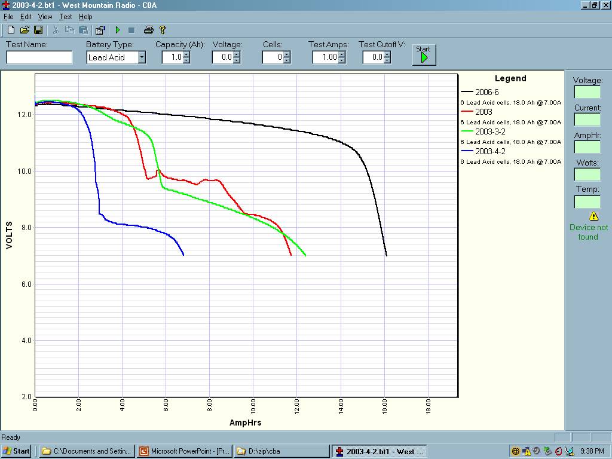The image size is (612, 459).
Task: Click the Copy toolbar icon
Action: pyautogui.click(x=69, y=30)
